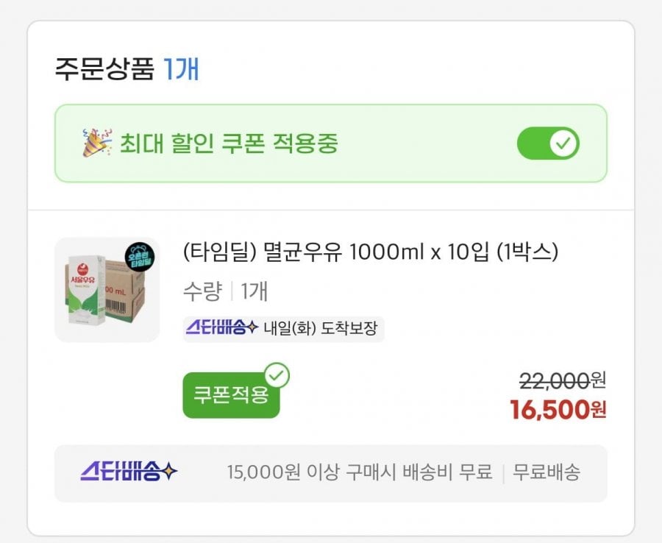Click the red 16,500원 discounted price
This screenshot has height=543, width=662.
[x=558, y=410]
